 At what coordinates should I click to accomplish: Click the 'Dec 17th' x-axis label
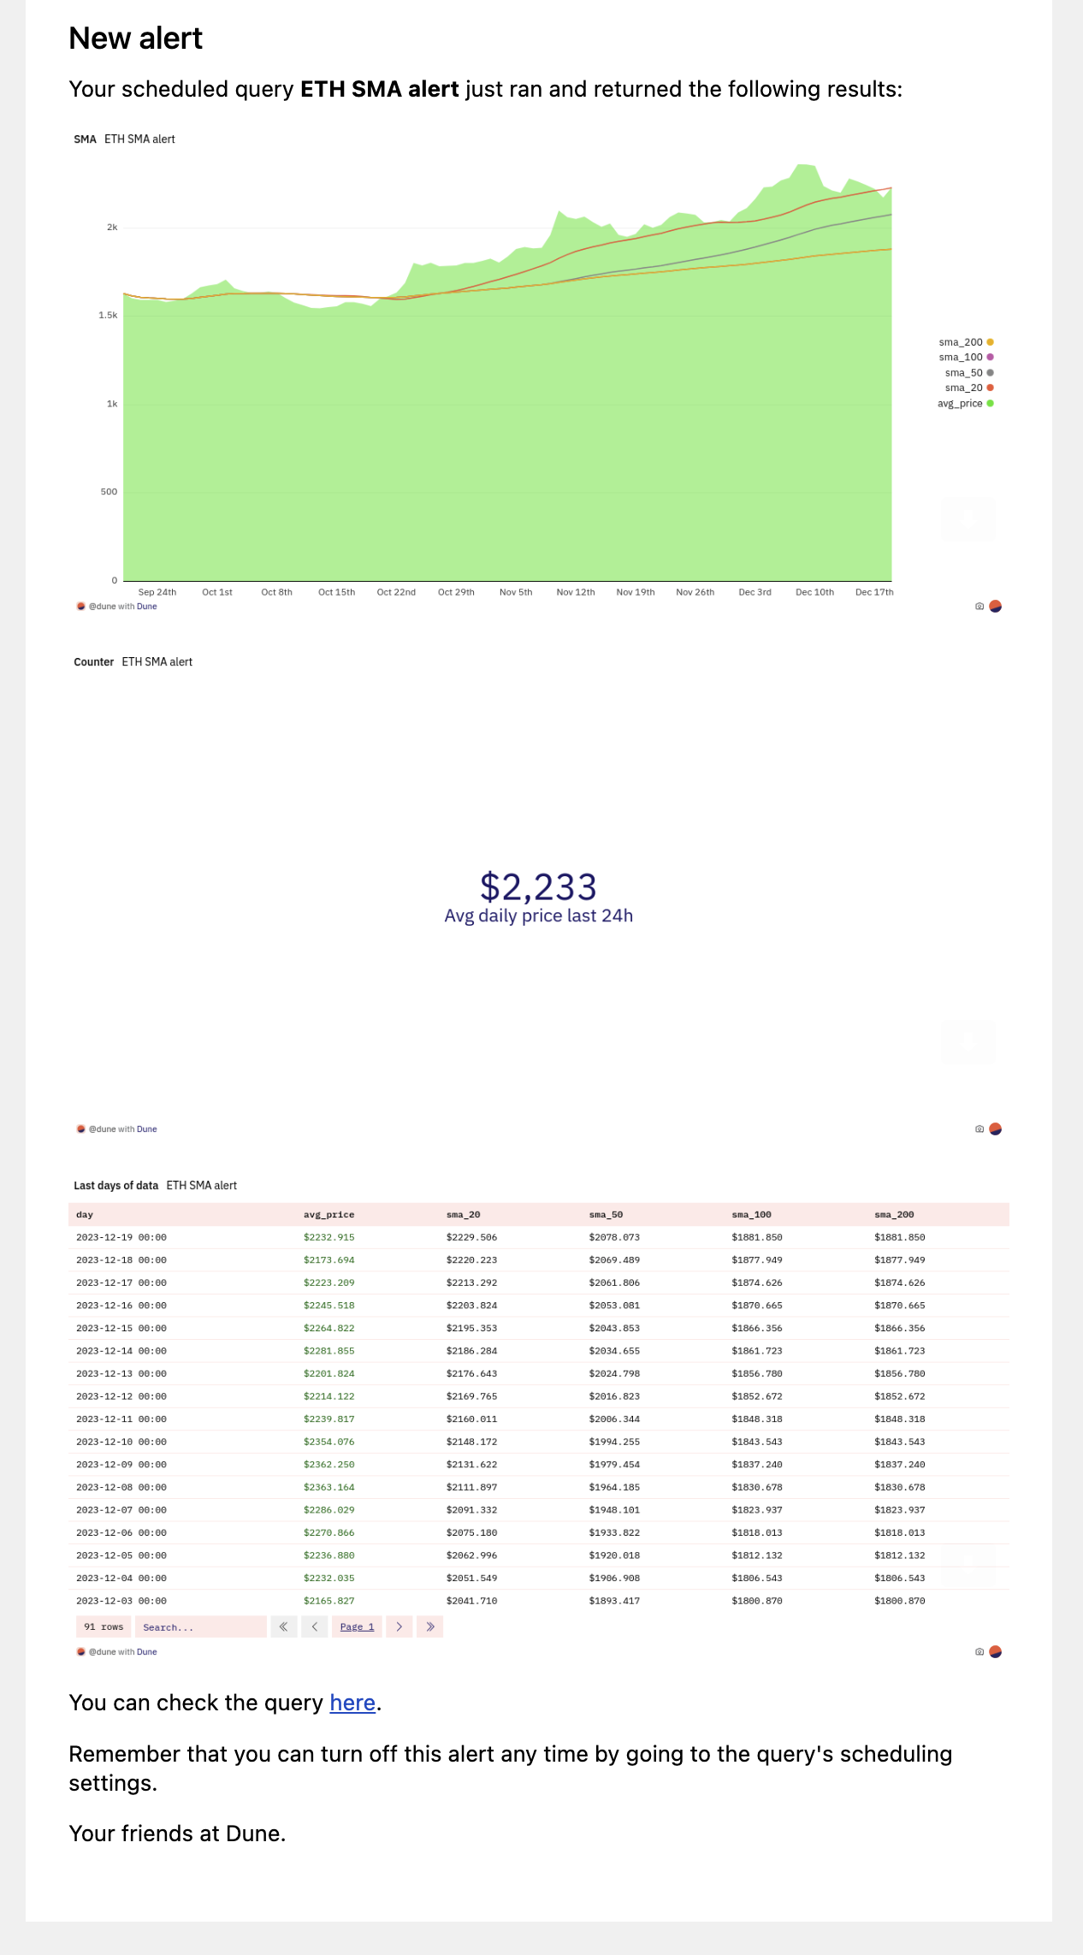(874, 592)
